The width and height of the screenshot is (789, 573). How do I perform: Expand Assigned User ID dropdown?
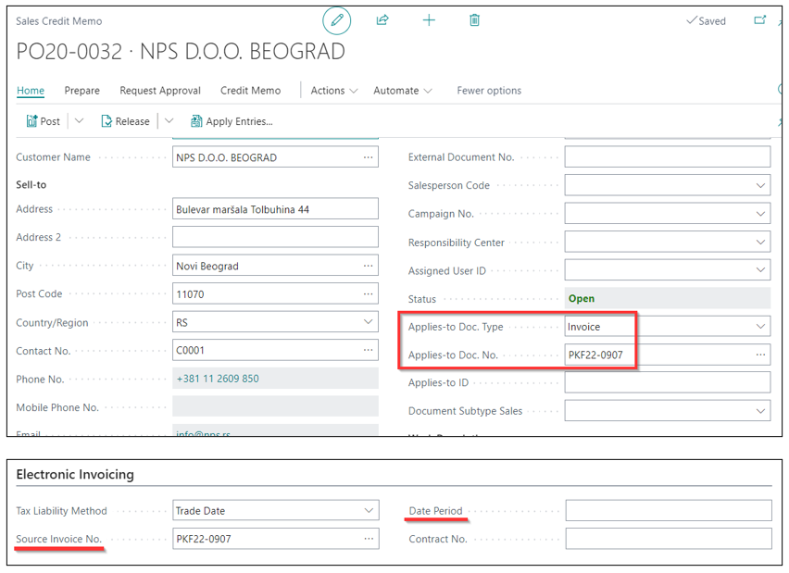760,270
